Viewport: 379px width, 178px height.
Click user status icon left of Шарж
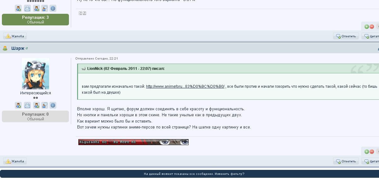pos(5,49)
